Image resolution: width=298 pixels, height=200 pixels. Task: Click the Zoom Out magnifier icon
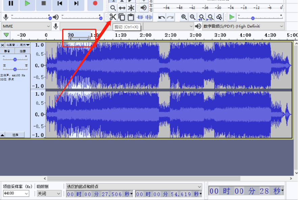tap(193, 17)
